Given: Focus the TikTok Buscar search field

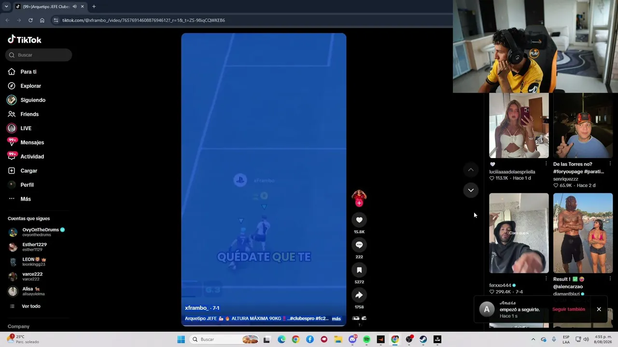Looking at the screenshot, I should click(x=39, y=55).
